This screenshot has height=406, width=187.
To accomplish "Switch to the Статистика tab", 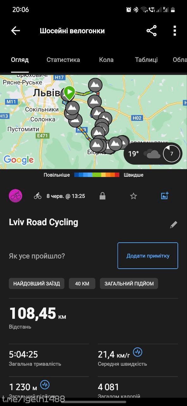I will (63, 60).
